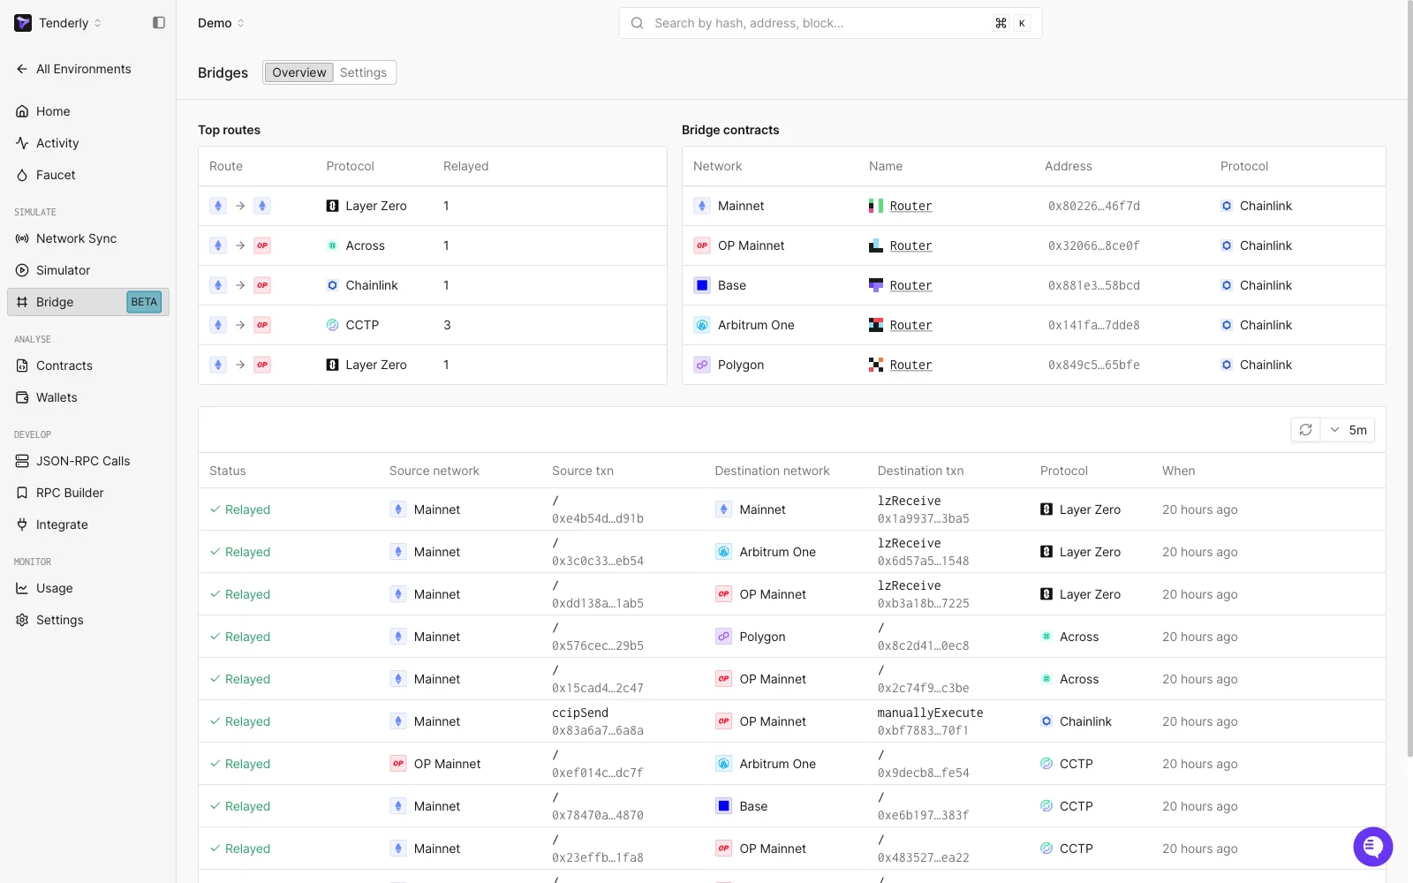Click source txn 0xdd138a…1ab5
The image size is (1413, 883).
pyautogui.click(x=598, y=603)
